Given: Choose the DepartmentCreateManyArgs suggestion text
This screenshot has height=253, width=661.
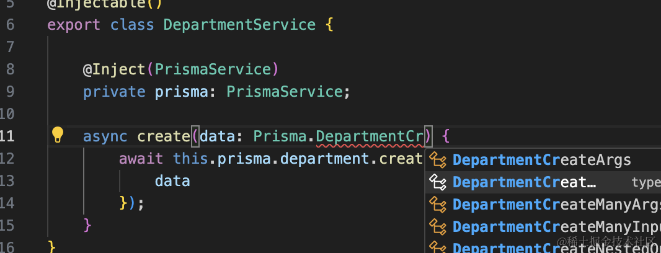Looking at the screenshot, I should [x=556, y=205].
